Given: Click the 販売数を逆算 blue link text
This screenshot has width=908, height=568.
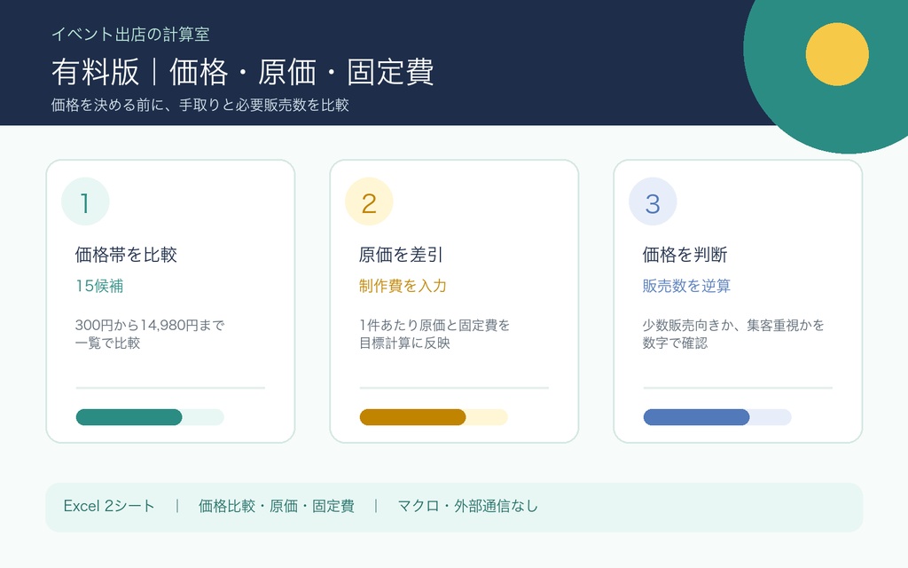Looking at the screenshot, I should (x=686, y=286).
